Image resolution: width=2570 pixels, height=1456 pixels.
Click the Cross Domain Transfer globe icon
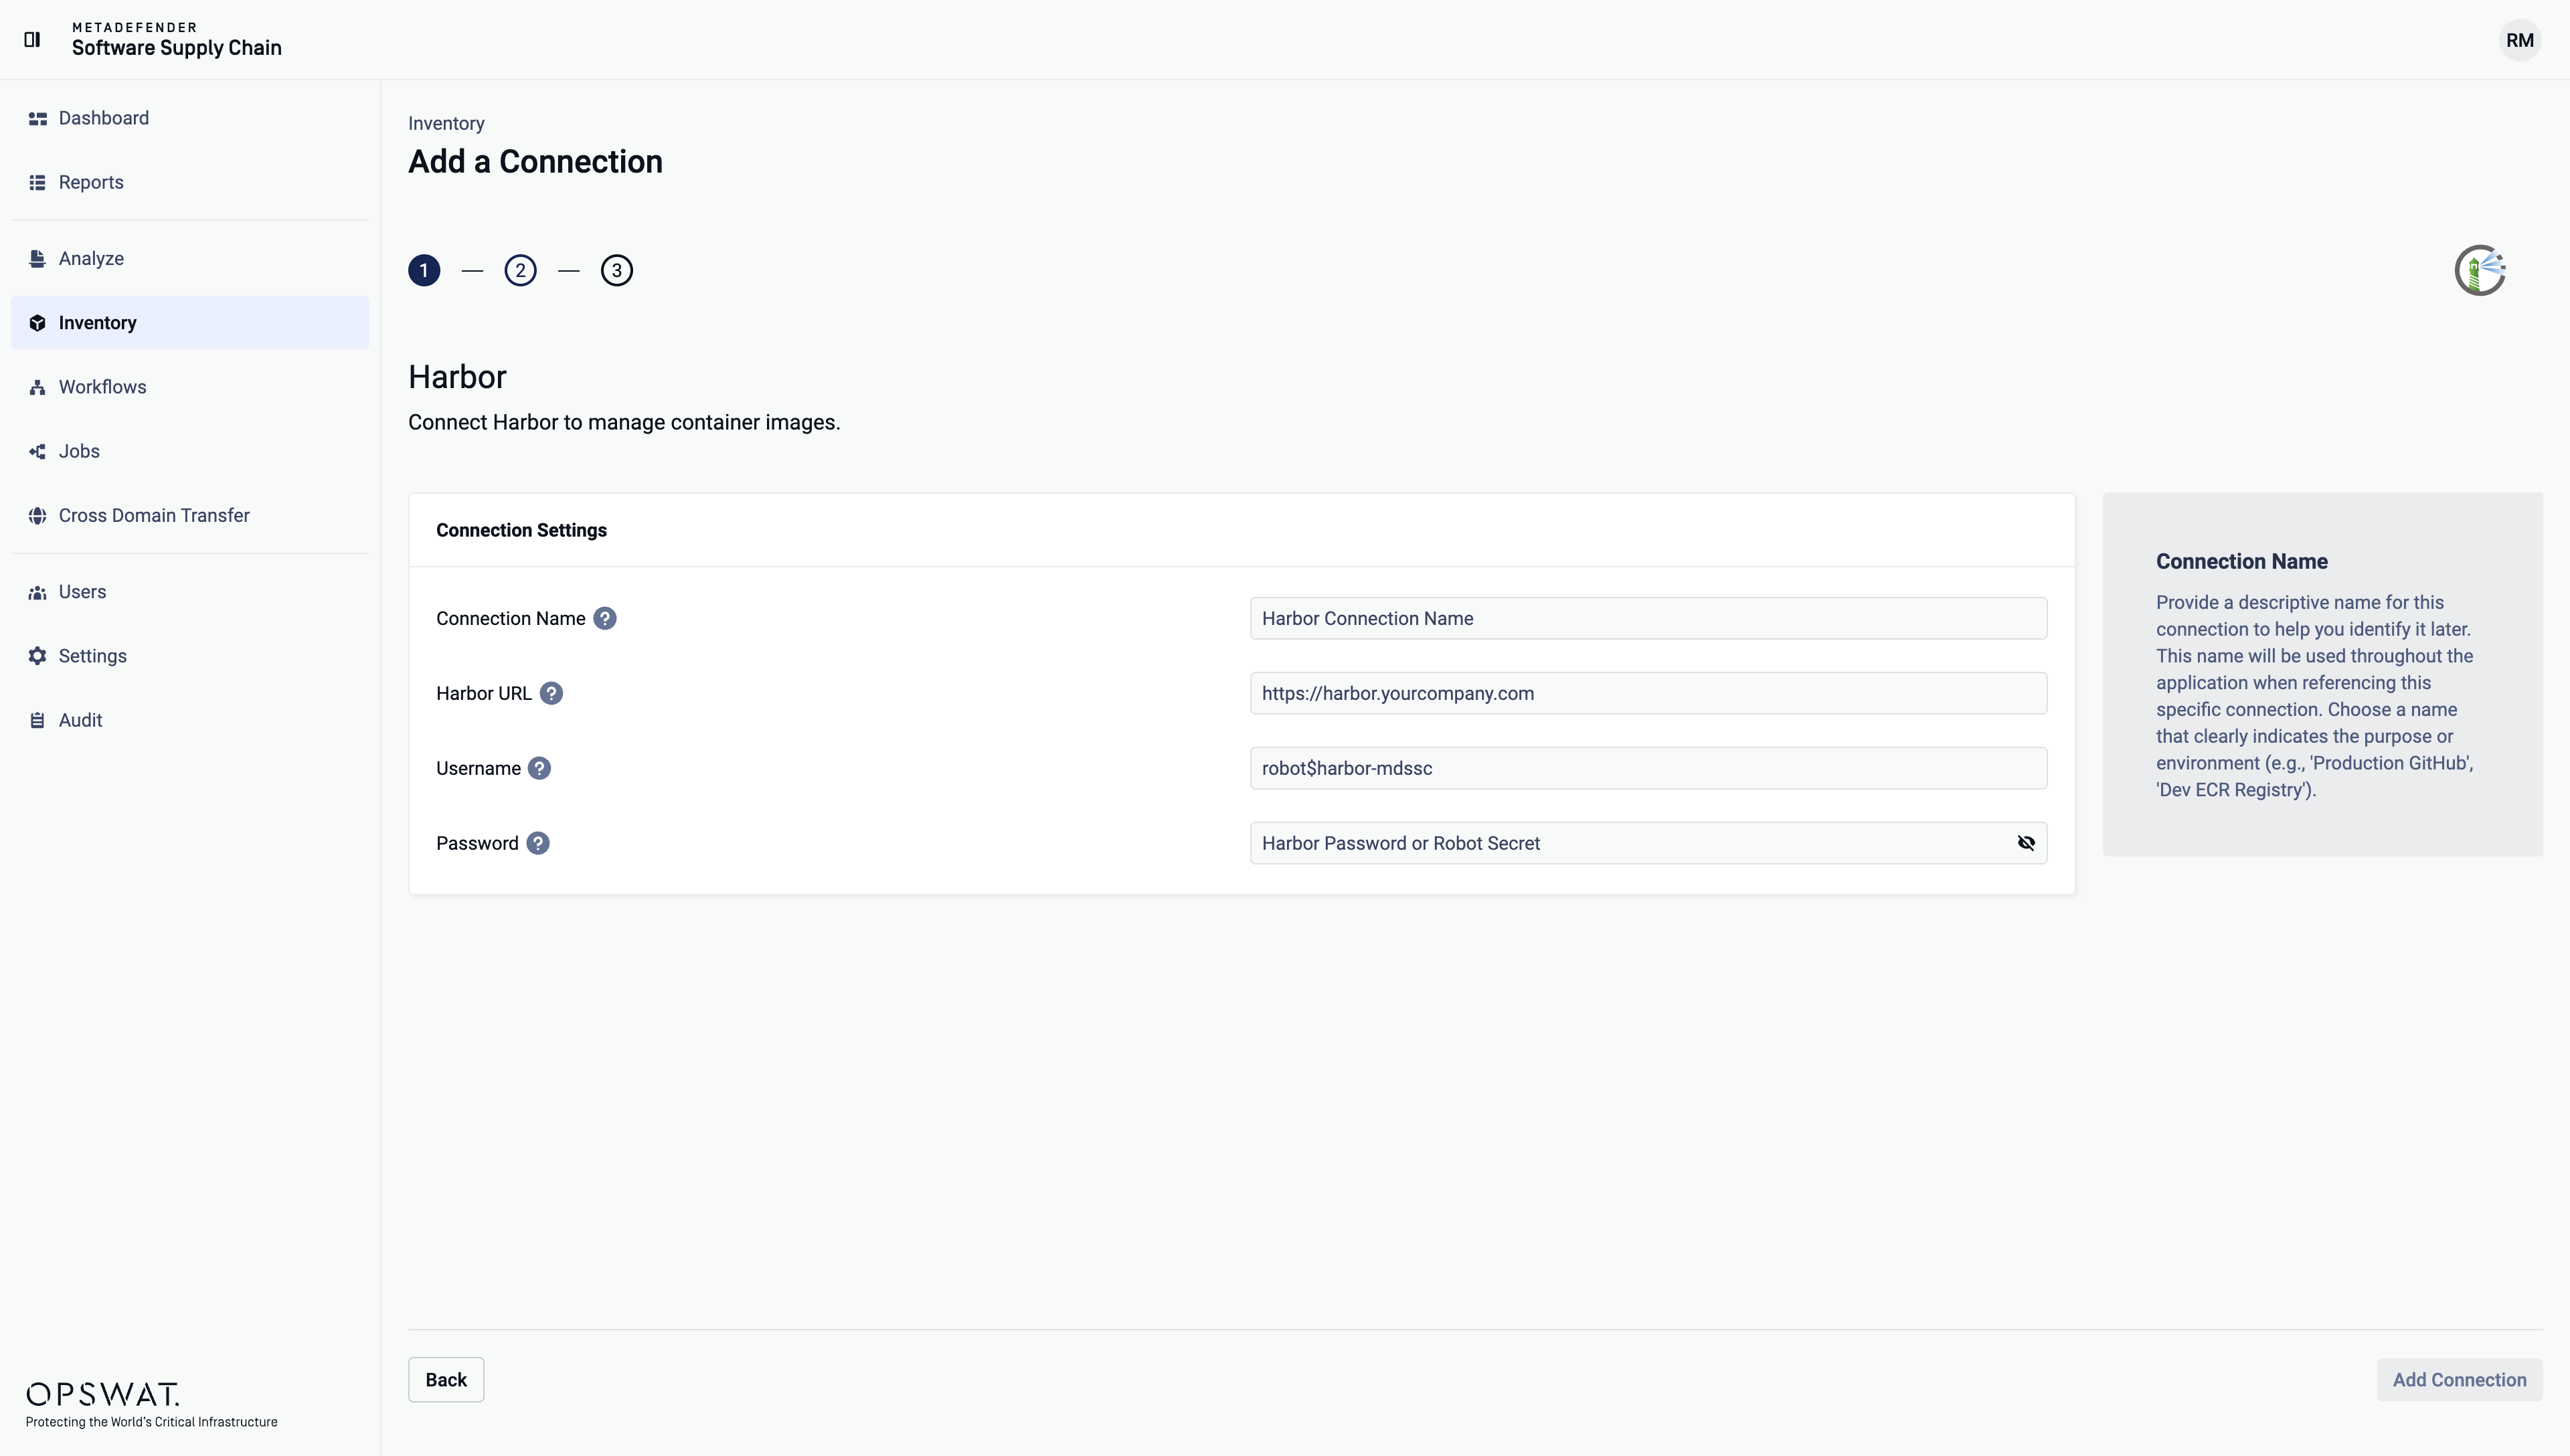click(37, 515)
